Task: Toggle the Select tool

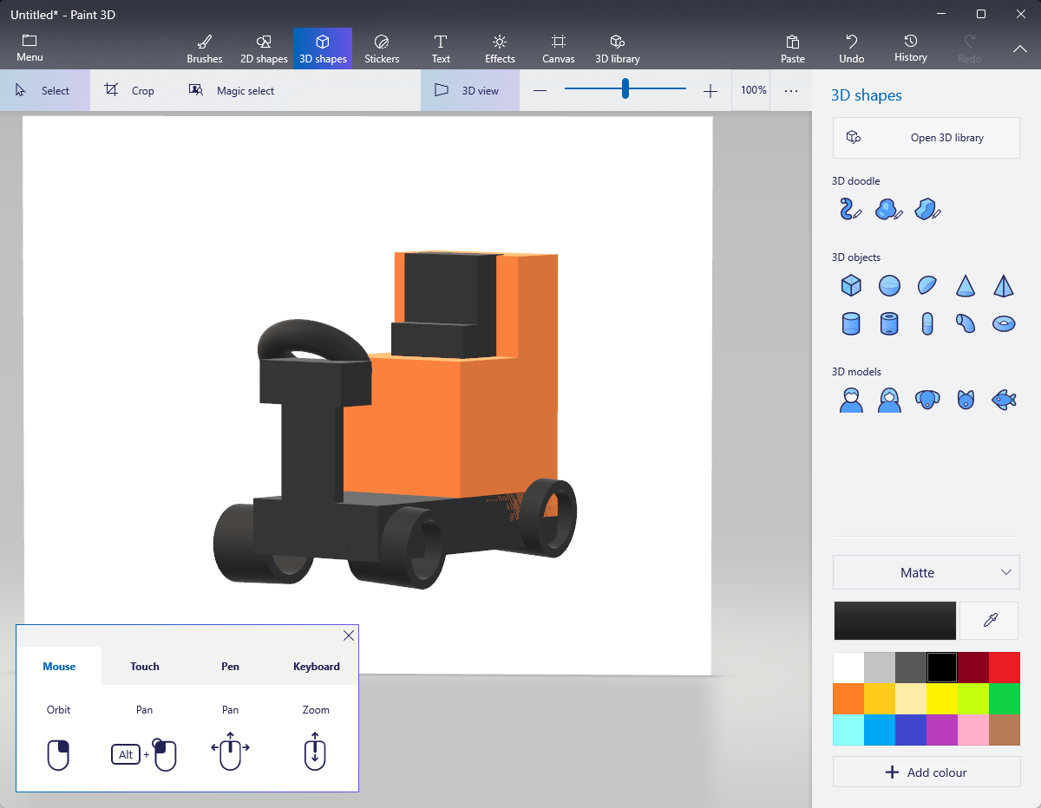Action: click(x=44, y=90)
